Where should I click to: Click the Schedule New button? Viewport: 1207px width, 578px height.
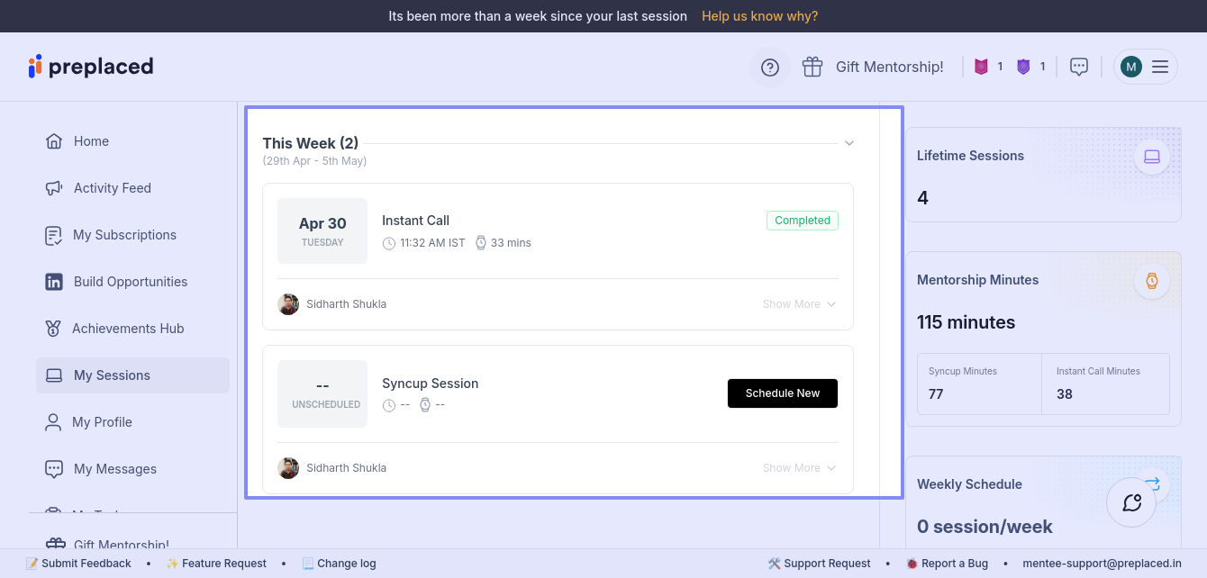click(783, 393)
